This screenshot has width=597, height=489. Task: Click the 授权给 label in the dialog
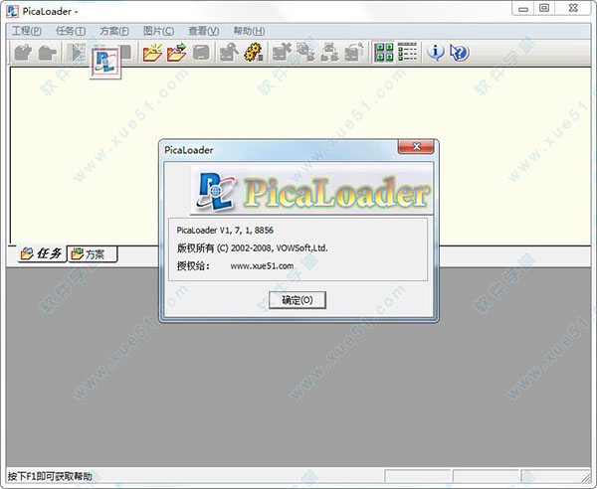193,265
